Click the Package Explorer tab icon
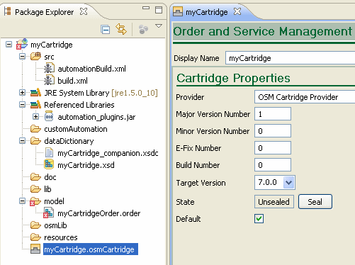Image resolution: width=355 pixels, height=265 pixels. (x=7, y=11)
